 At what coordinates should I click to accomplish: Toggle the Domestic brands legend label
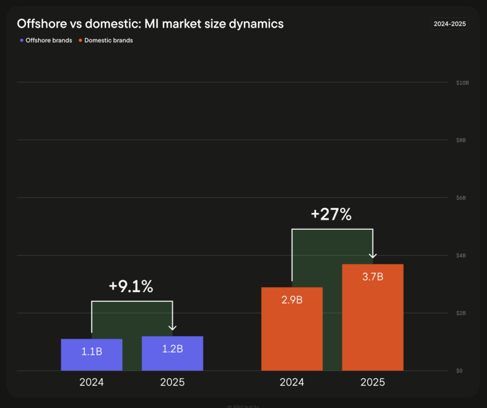click(x=108, y=40)
